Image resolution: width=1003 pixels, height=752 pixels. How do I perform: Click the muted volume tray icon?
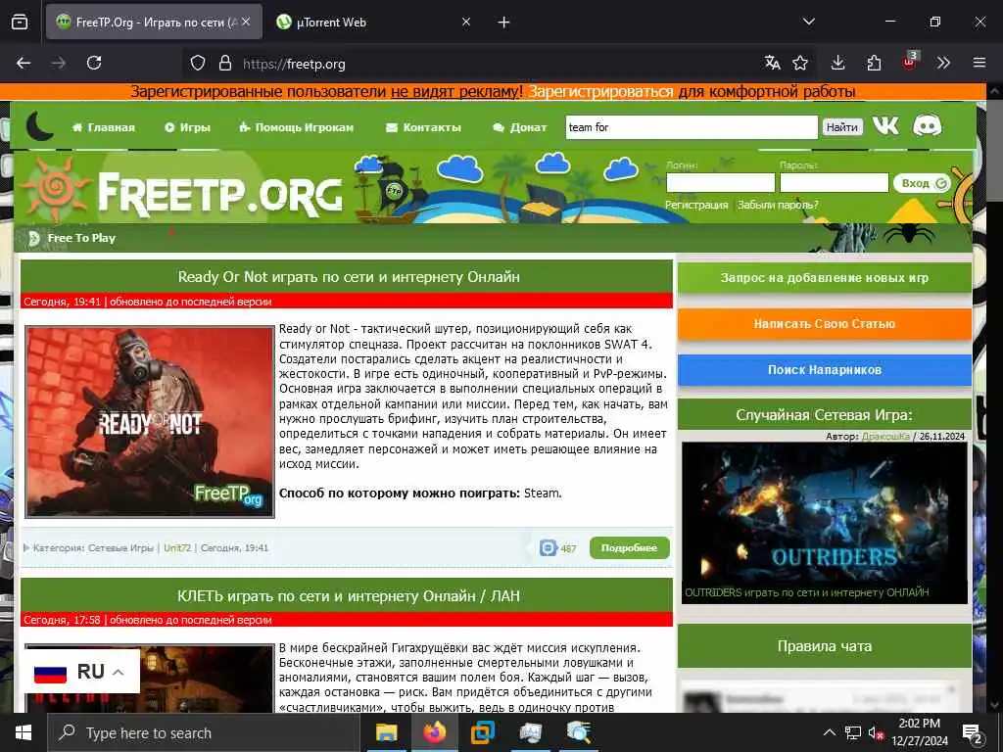[x=876, y=732]
